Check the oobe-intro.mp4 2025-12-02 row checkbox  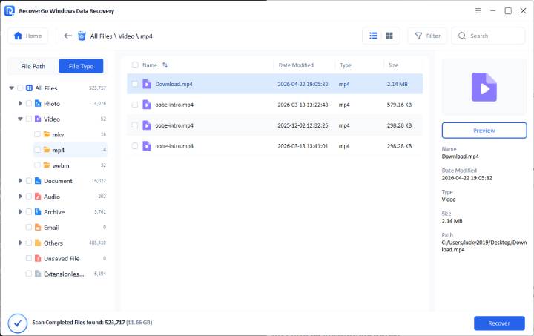135,125
